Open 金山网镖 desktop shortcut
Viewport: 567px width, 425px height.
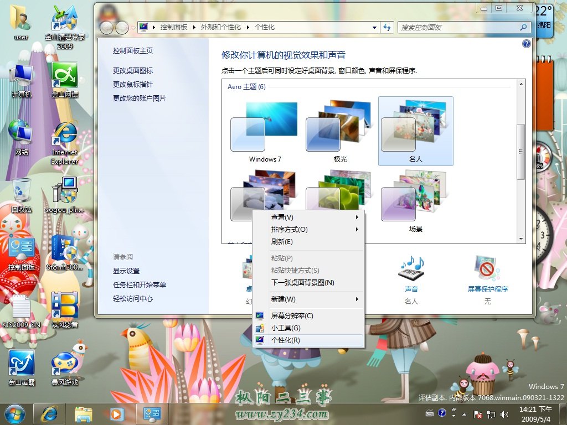[64, 80]
